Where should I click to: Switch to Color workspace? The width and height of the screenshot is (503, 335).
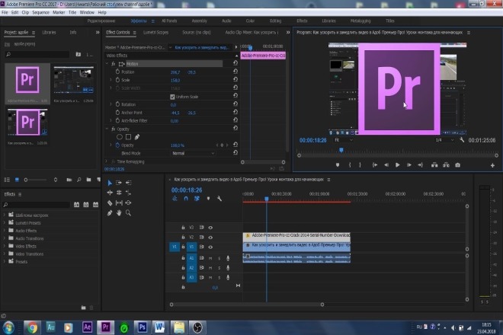pos(250,21)
